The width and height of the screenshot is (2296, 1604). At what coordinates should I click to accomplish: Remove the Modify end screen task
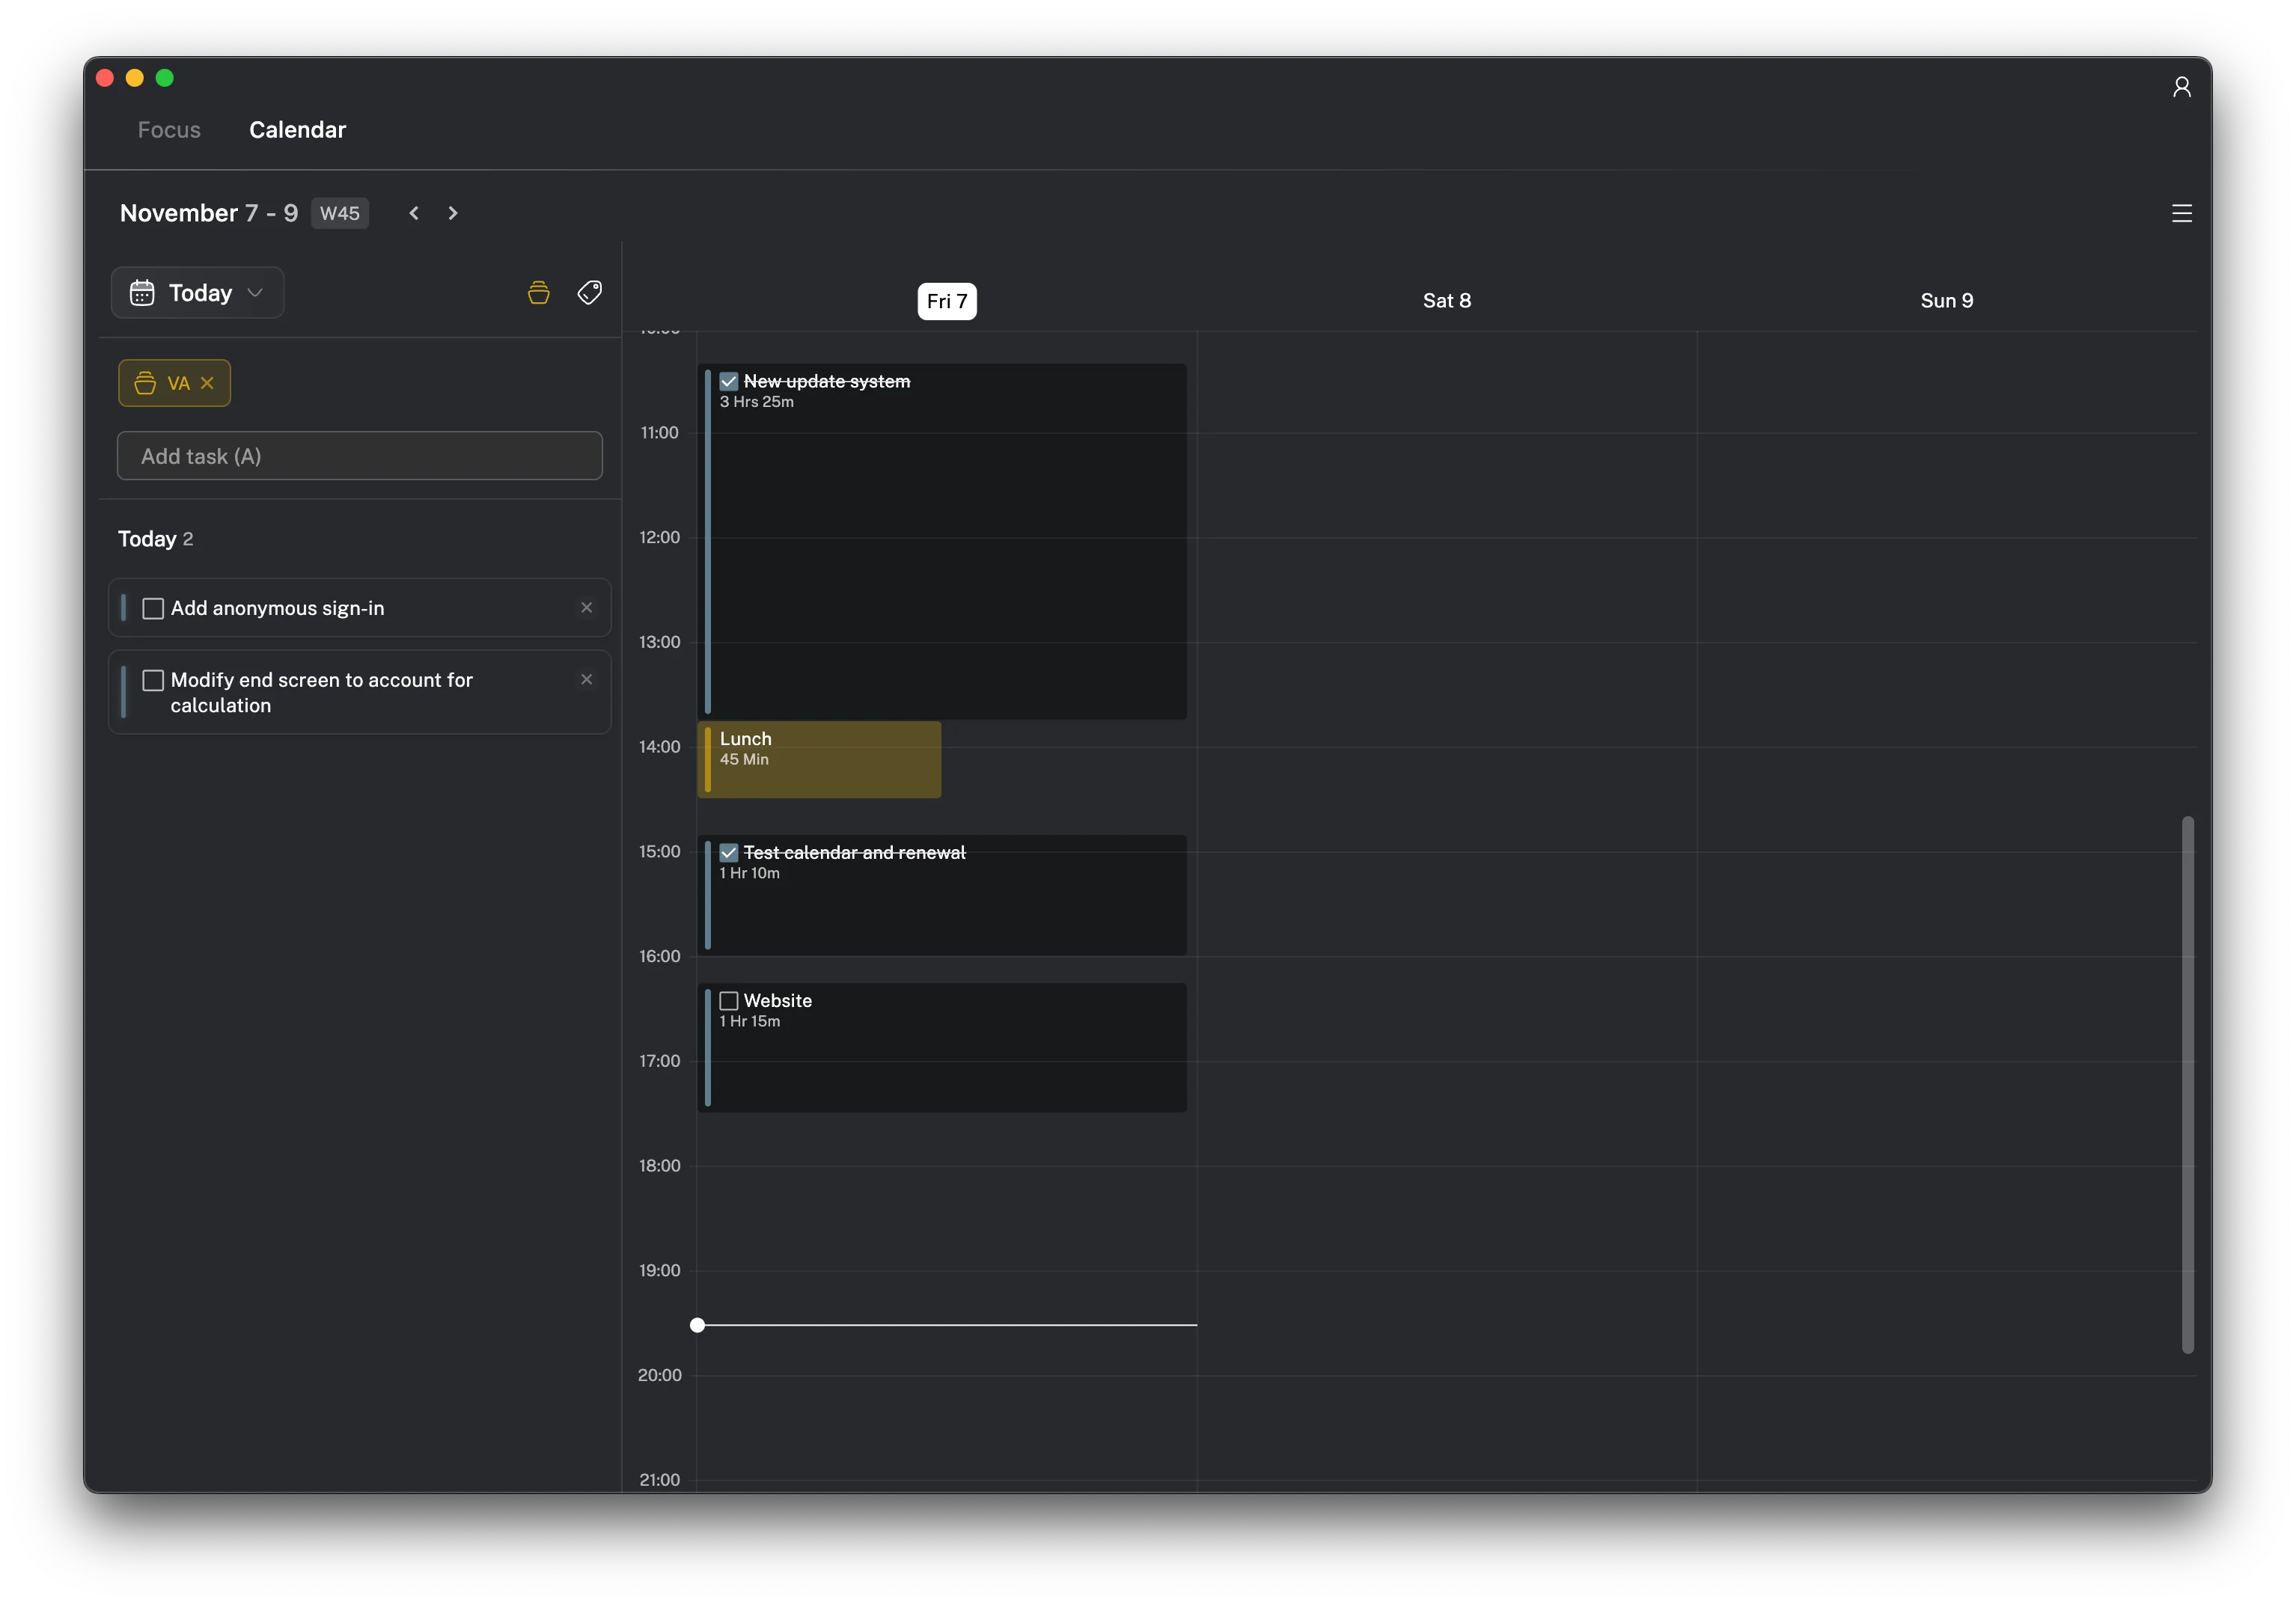point(586,679)
